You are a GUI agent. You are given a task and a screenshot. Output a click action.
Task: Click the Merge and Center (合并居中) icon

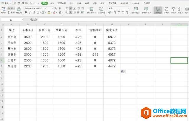click(x=91, y=9)
